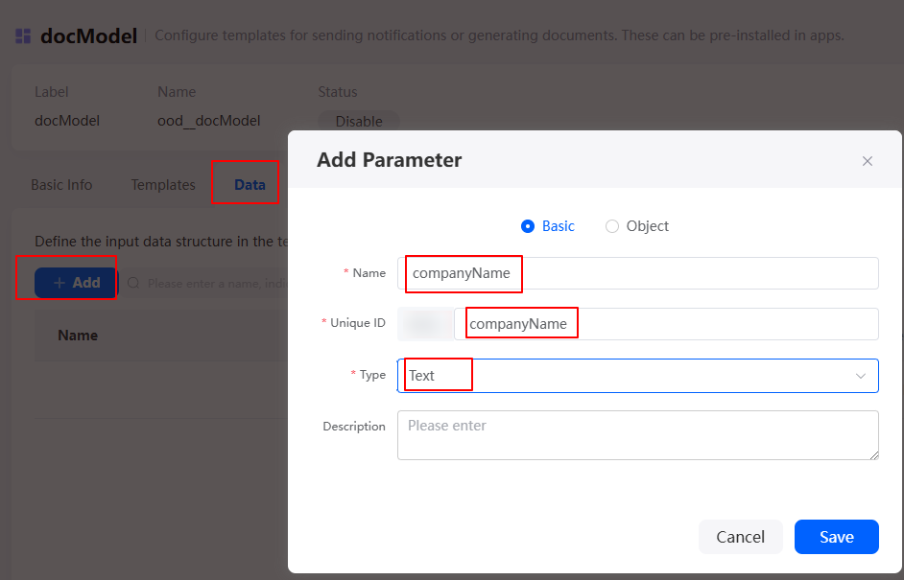The width and height of the screenshot is (904, 580).
Task: Save the new parameter
Action: point(836,537)
